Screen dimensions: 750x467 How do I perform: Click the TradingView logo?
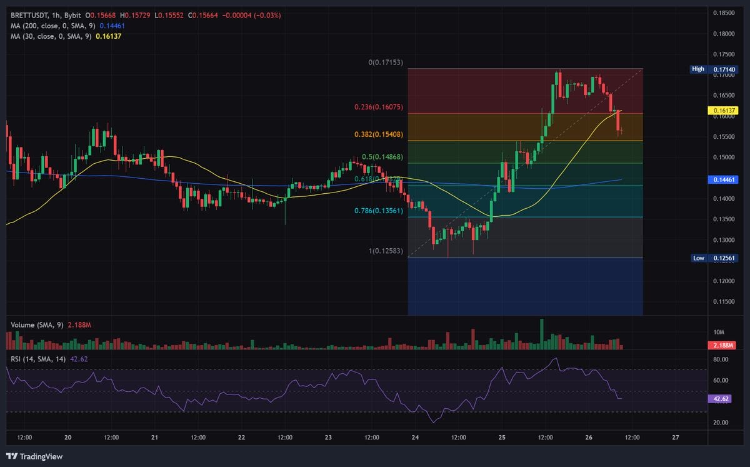pyautogui.click(x=32, y=457)
